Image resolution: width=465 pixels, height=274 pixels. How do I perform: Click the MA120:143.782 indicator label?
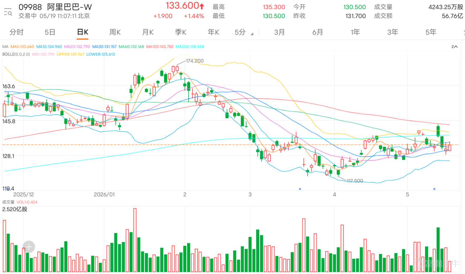tap(160, 46)
